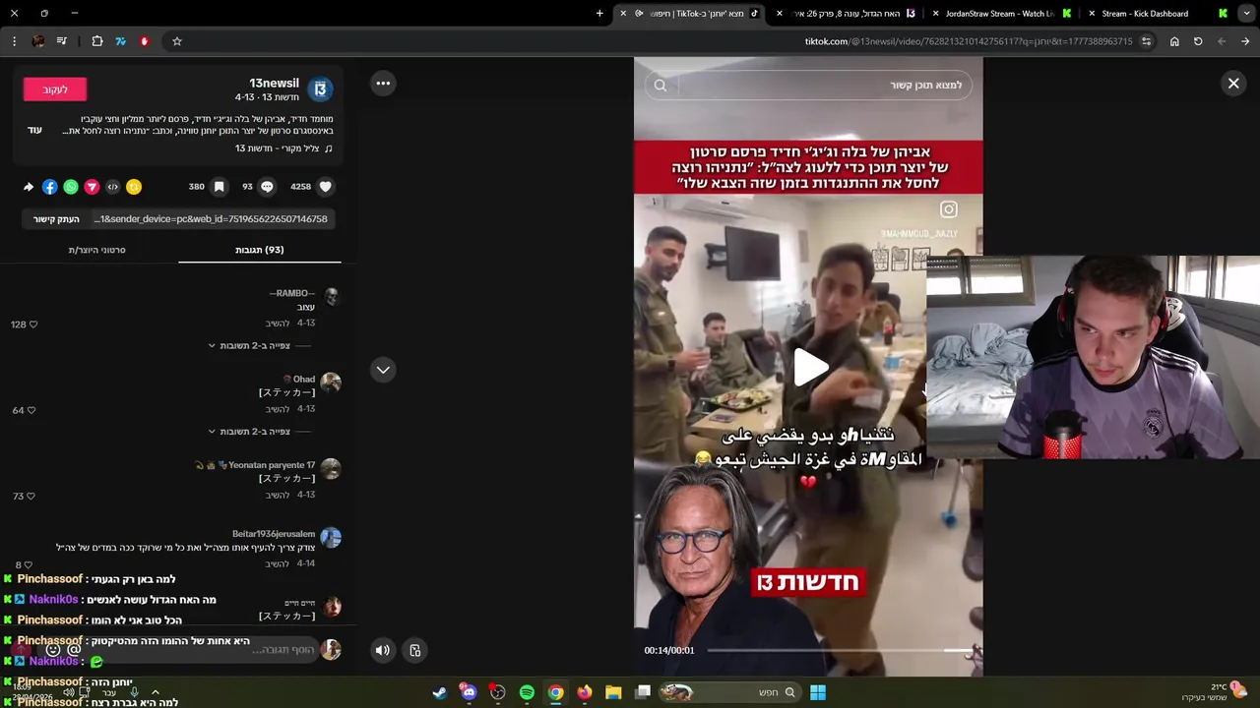
Task: Like the video with the heart icon
Action: (326, 187)
